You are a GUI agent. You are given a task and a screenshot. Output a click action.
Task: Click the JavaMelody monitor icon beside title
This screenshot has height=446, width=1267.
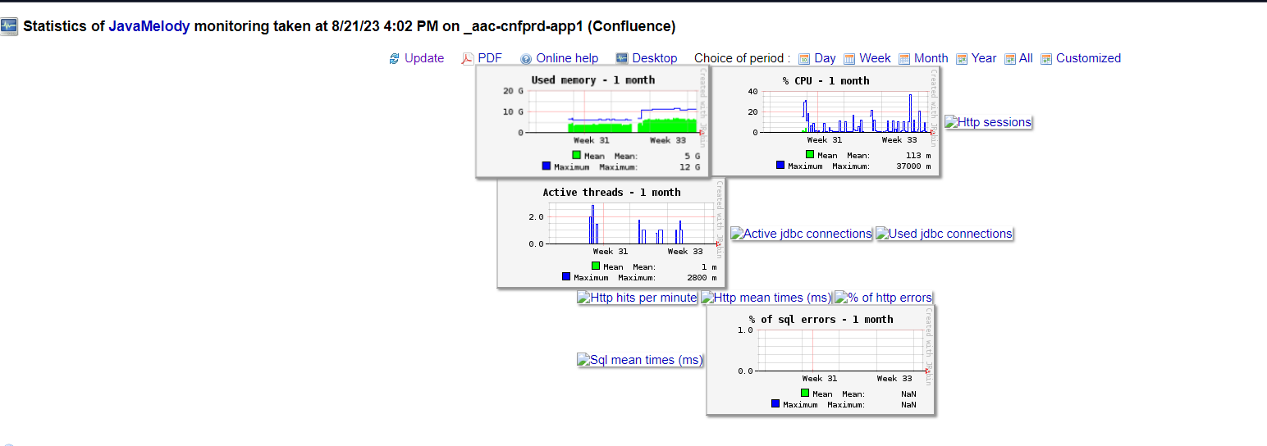[9, 27]
